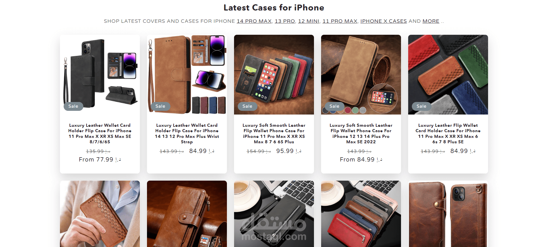Screen dimensions: 548x247
Task: Open tan soft leather flip case image
Action: coord(361,75)
